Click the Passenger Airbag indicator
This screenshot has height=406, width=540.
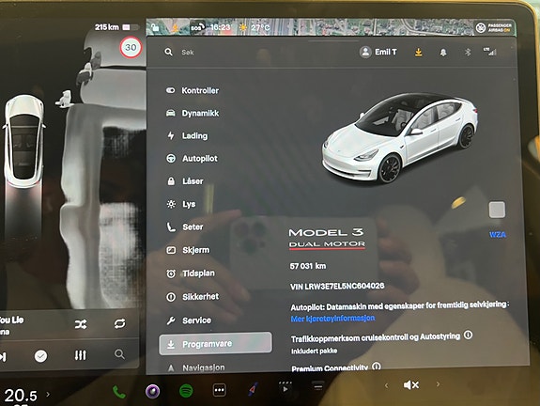[x=494, y=27]
